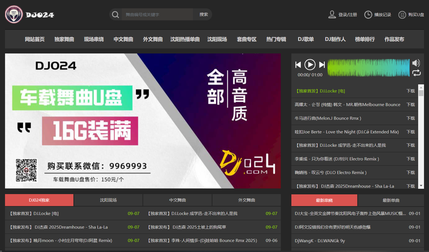Open list entry DJ大宝-全英文全牌节奏
Screen dimensions: 429x252
pos(350,214)
